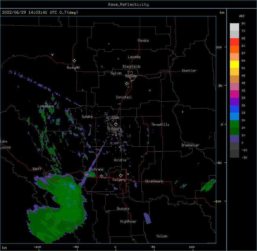Image resolution: width=257 pixels, height=251 pixels.
Task: Click the Banff label
Action: point(37,169)
